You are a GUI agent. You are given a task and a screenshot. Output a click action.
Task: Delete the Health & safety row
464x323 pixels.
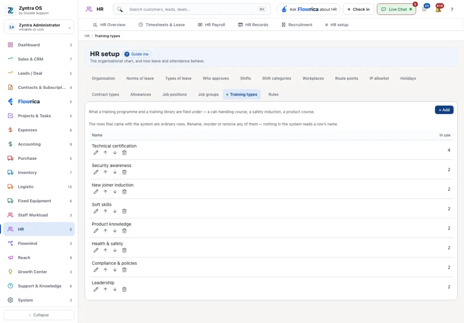(x=124, y=250)
